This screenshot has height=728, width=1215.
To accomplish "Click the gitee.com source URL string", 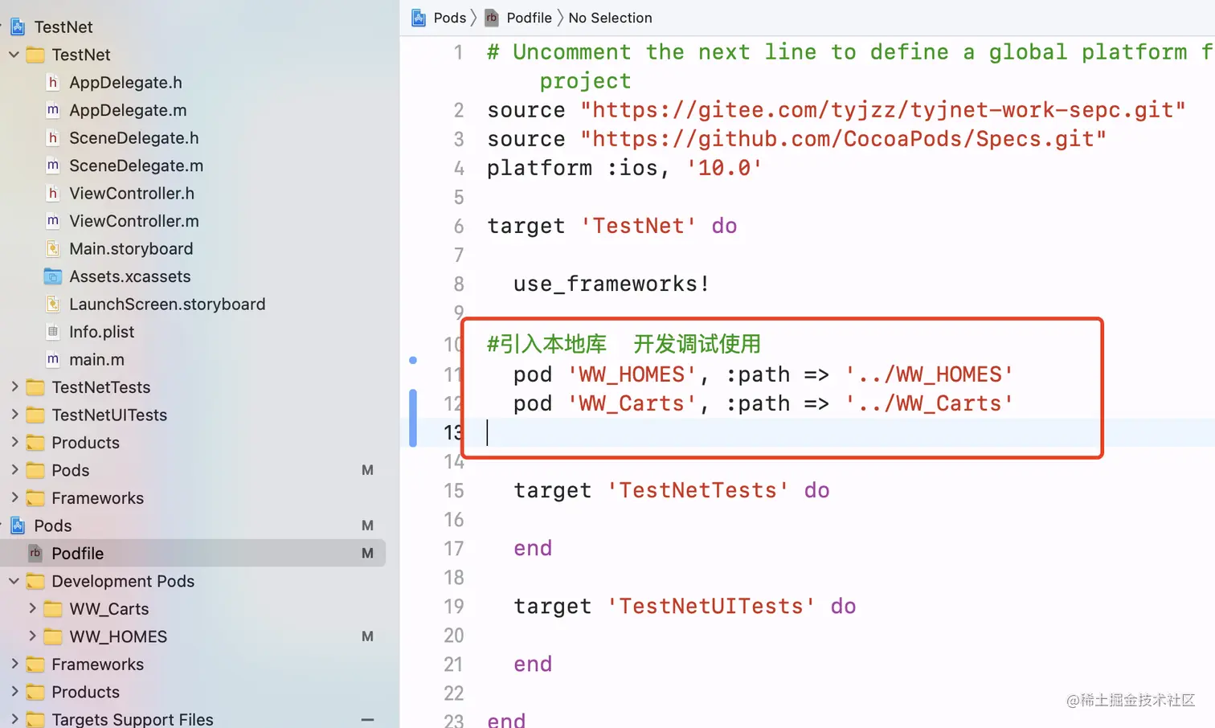I will [883, 110].
